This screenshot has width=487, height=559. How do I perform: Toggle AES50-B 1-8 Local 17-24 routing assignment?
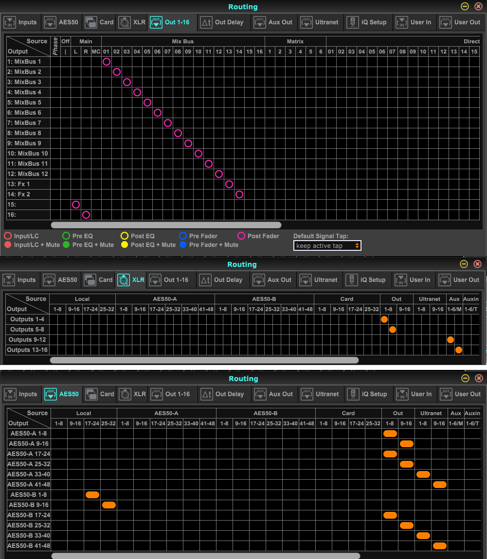point(92,495)
